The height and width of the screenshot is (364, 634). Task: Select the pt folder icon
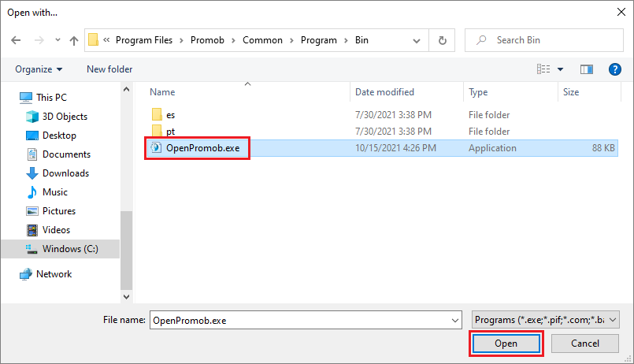pyautogui.click(x=157, y=130)
